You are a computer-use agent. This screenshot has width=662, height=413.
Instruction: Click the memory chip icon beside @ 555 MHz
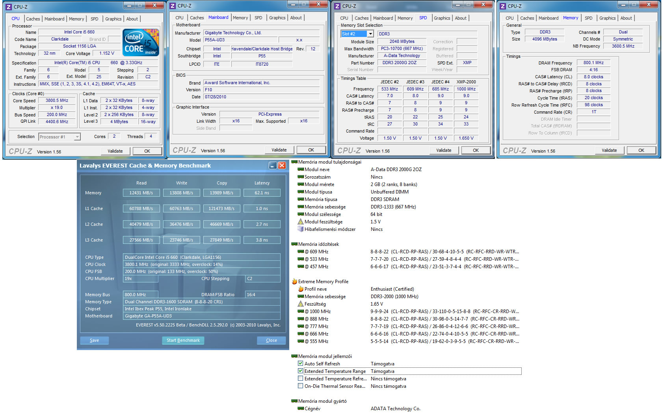point(301,341)
